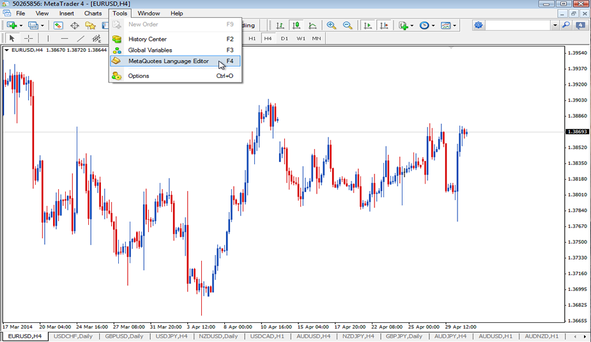Select the W1 timeframe
The width and height of the screenshot is (591, 342).
coord(301,38)
